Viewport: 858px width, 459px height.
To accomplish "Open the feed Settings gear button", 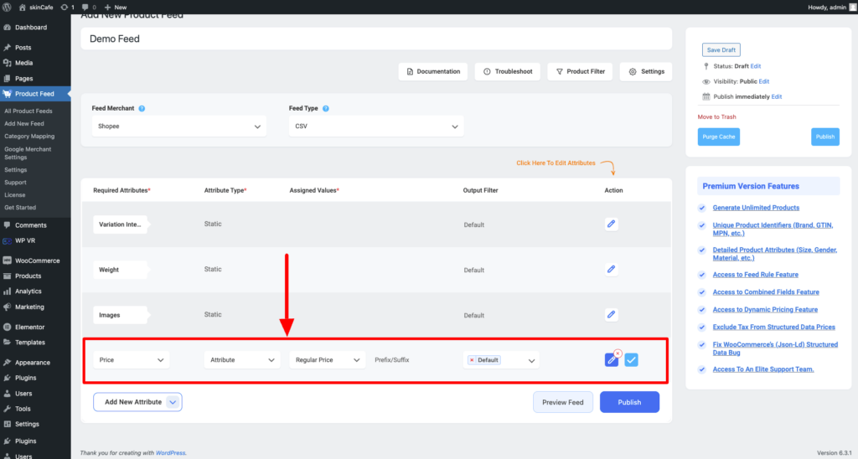I will point(646,72).
